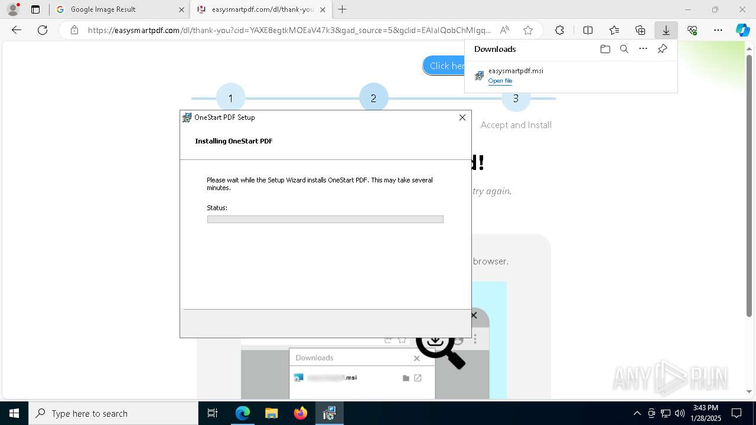
Task: Select step 1 circle on page
Action: (x=230, y=98)
